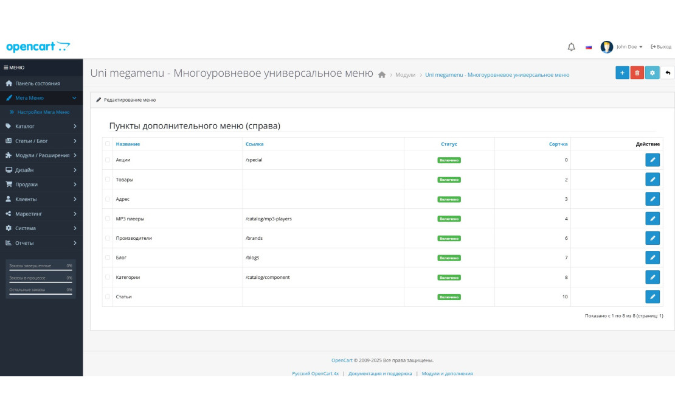Open Русский OpenCart 4x footer link
This screenshot has height=411, width=675.
pyautogui.click(x=315, y=373)
